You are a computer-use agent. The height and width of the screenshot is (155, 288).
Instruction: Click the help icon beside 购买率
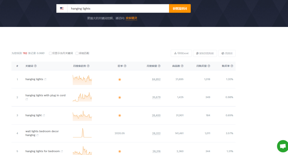(232, 66)
